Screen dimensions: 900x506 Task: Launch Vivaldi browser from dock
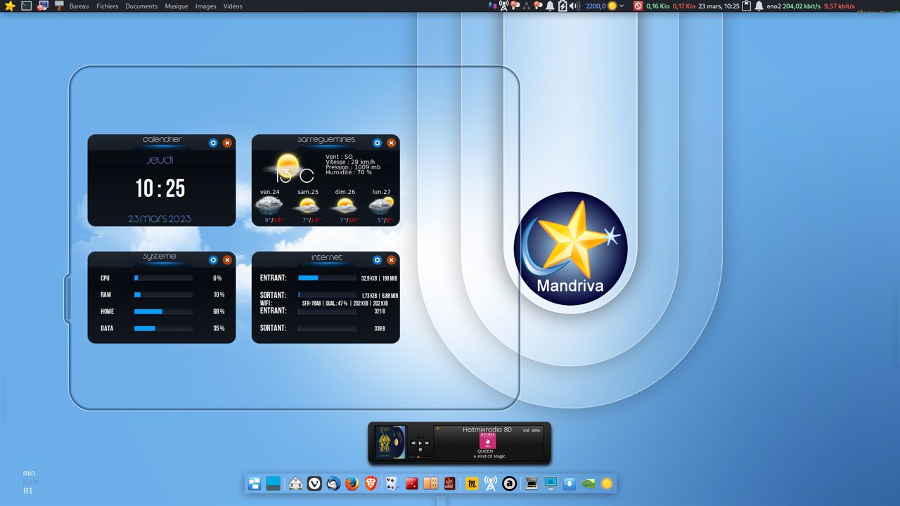pyautogui.click(x=315, y=484)
